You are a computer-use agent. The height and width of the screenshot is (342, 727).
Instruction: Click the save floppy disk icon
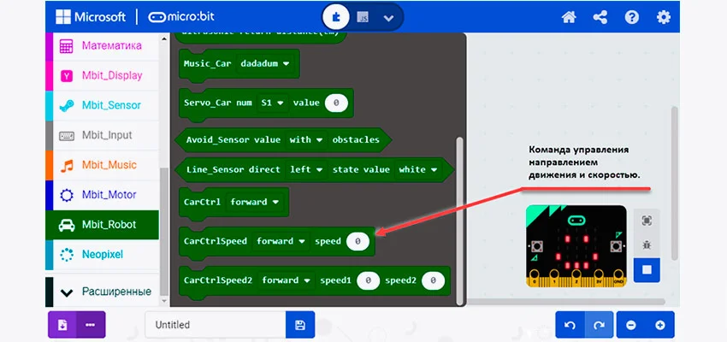(299, 325)
